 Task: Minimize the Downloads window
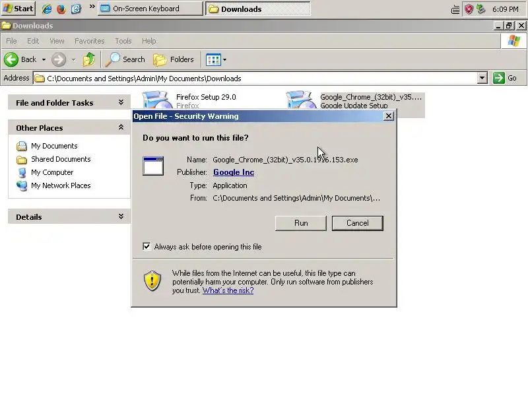click(498, 26)
